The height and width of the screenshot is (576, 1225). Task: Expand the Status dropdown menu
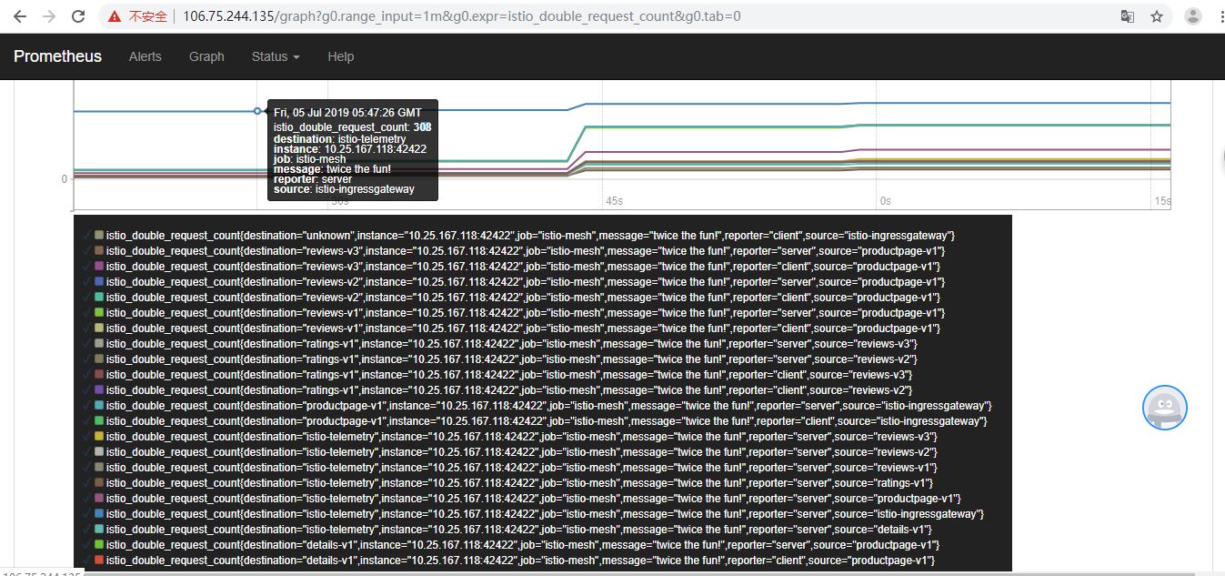(276, 56)
